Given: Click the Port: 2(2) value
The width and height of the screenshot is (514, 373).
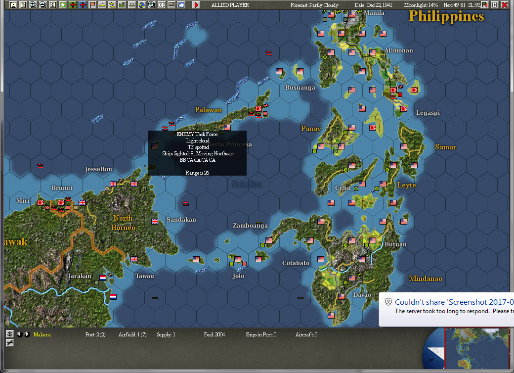Looking at the screenshot, I should (95, 334).
